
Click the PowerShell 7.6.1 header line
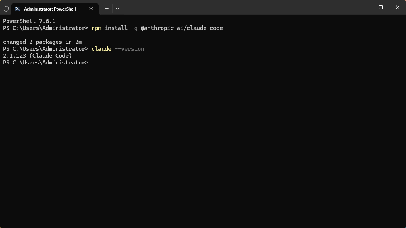29,21
